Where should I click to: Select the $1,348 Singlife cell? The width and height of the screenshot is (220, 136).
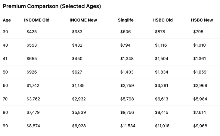127,59
